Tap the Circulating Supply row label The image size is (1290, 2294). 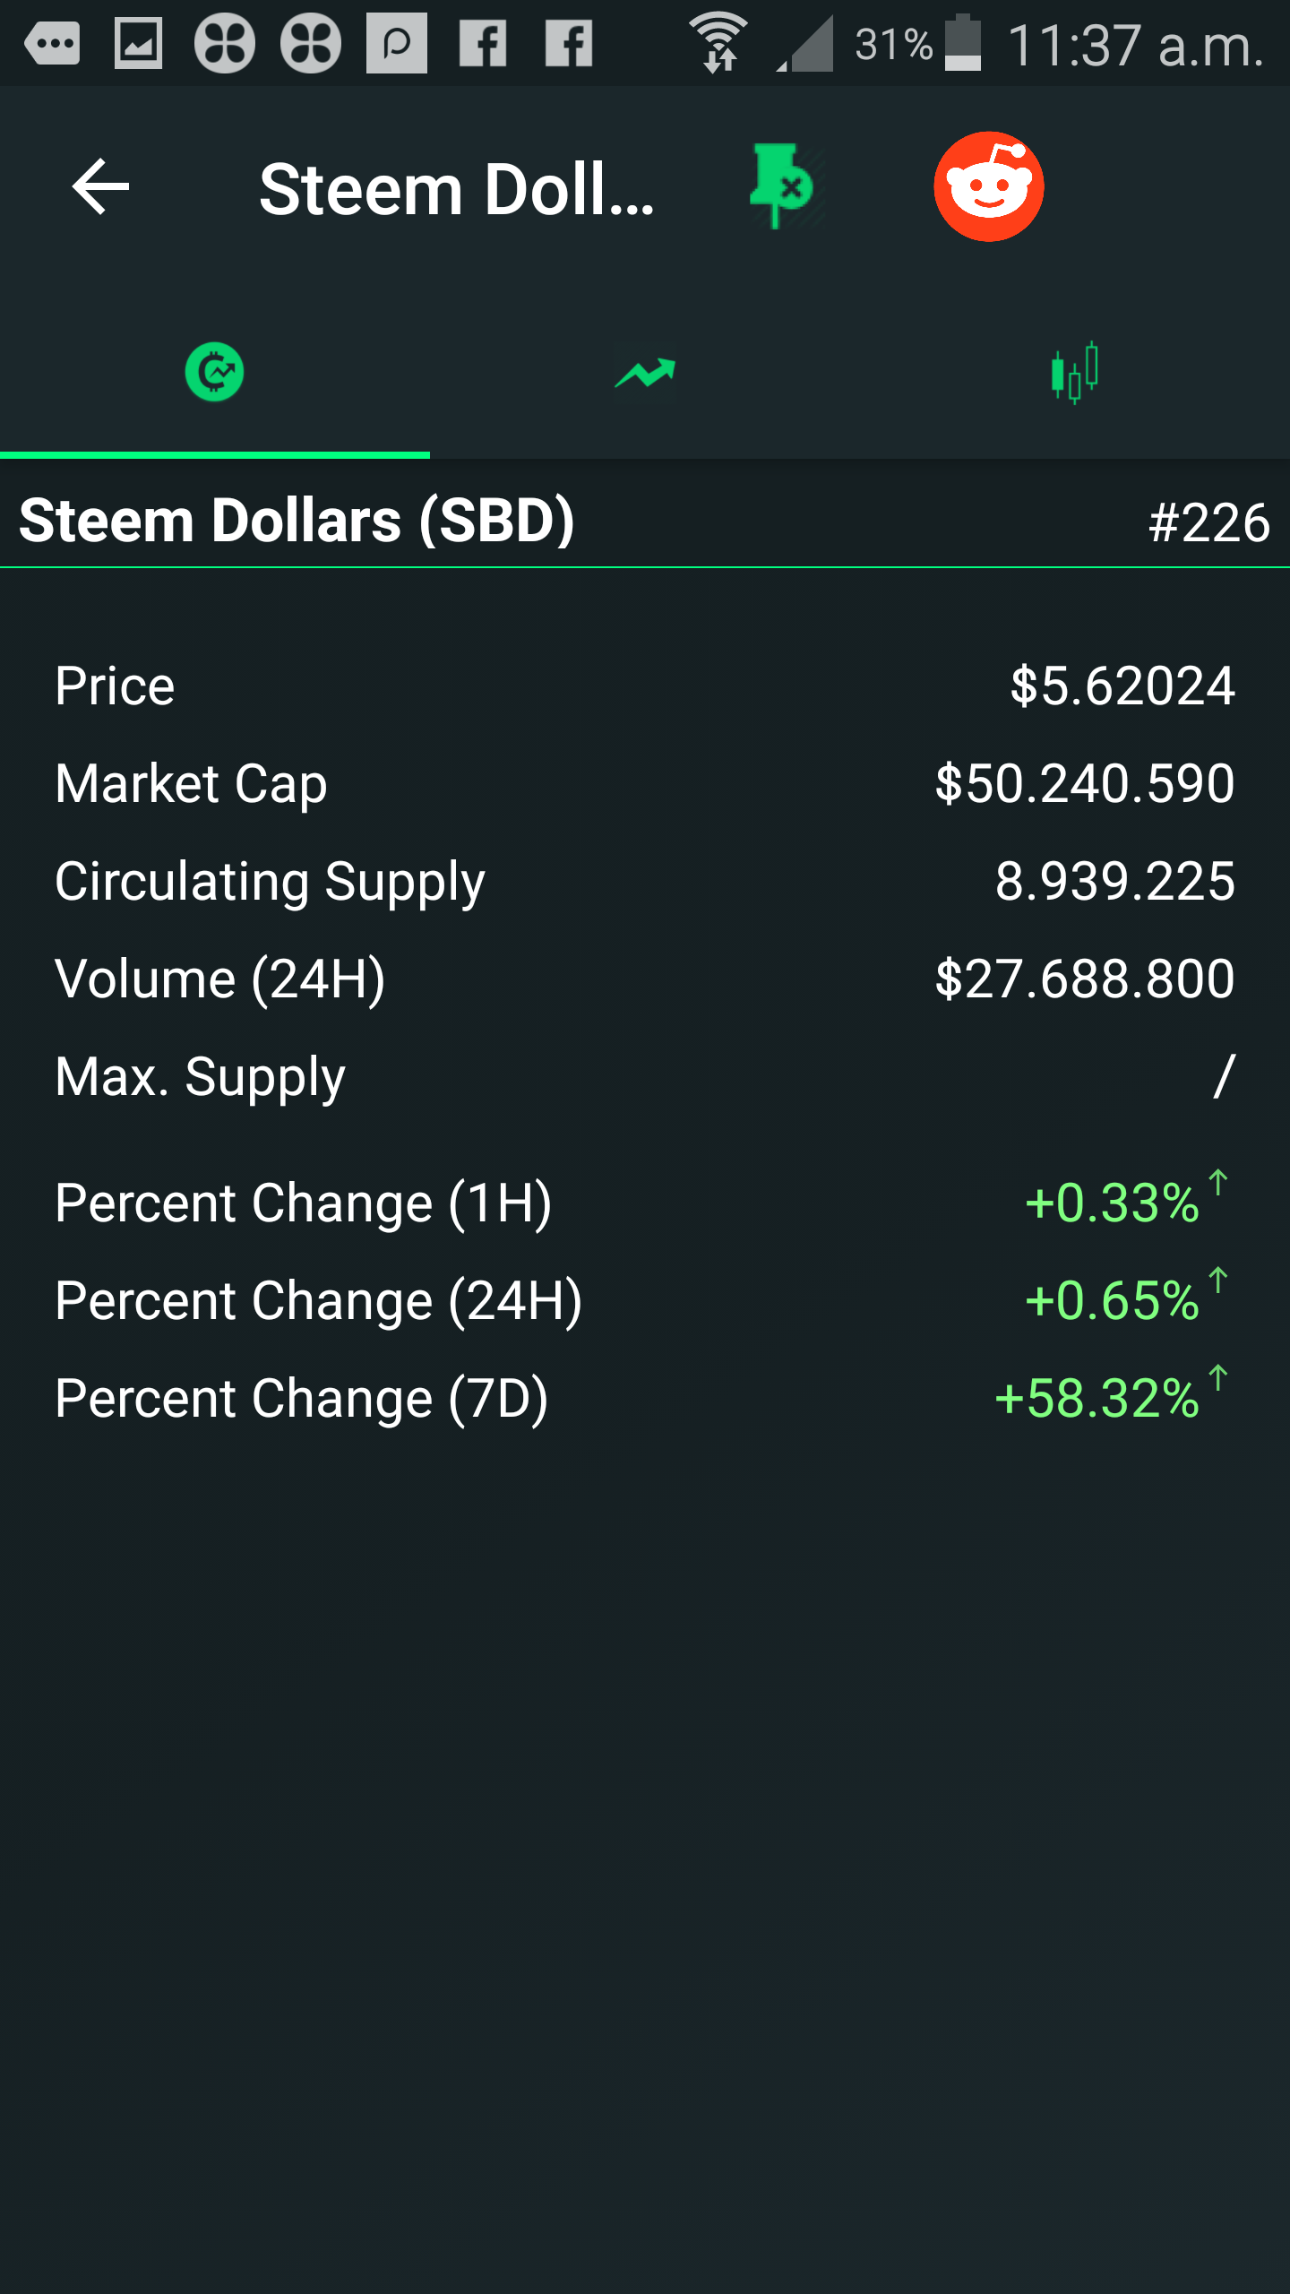pyautogui.click(x=270, y=882)
